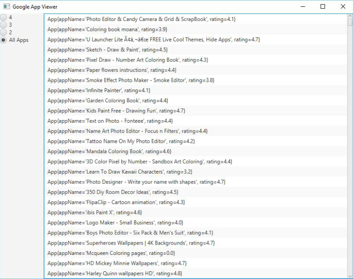Viewport: 353px width, 279px height.
Task: Select the All Apps radio button
Action: point(3,40)
